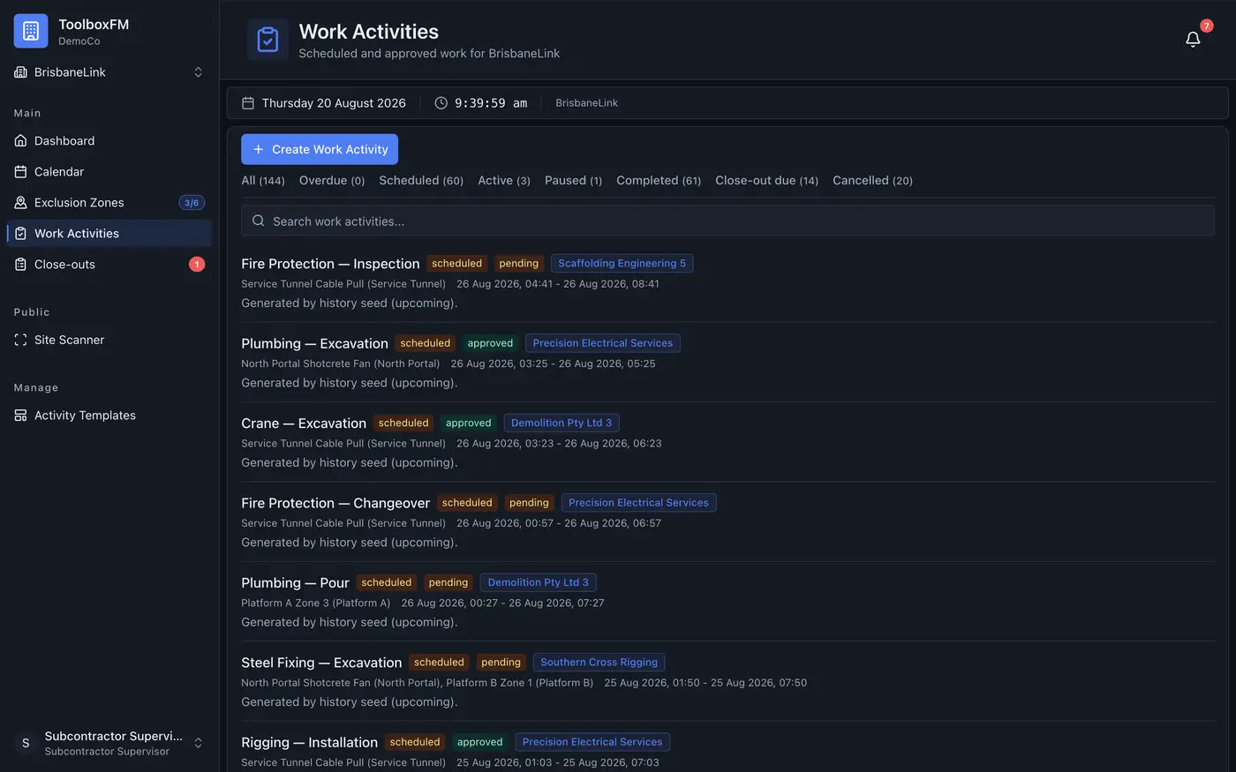Go to Exclusion Zones page
This screenshot has height=772, width=1236.
pos(109,202)
